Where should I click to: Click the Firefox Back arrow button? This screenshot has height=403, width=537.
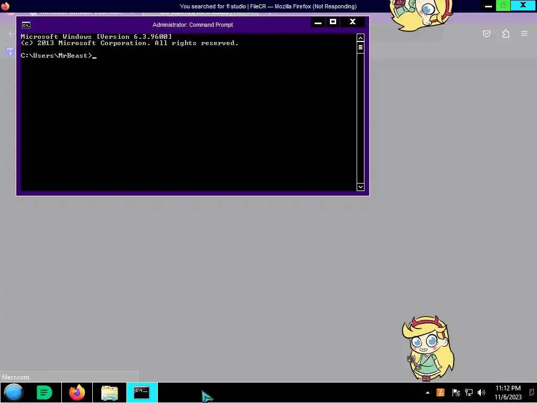[12, 34]
